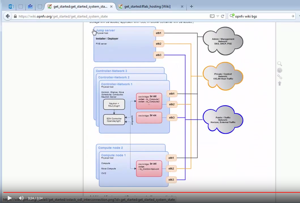Switch to get_started_system_state tab

pyautogui.click(x=80, y=7)
